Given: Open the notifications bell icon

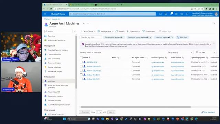Looking at the screenshot, I should tap(171, 14).
